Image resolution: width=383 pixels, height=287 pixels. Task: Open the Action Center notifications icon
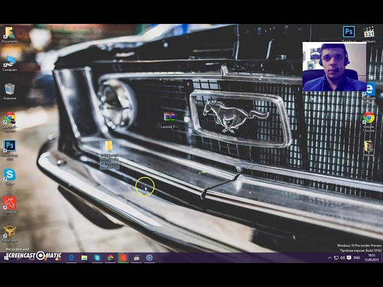pyautogui.click(x=349, y=258)
